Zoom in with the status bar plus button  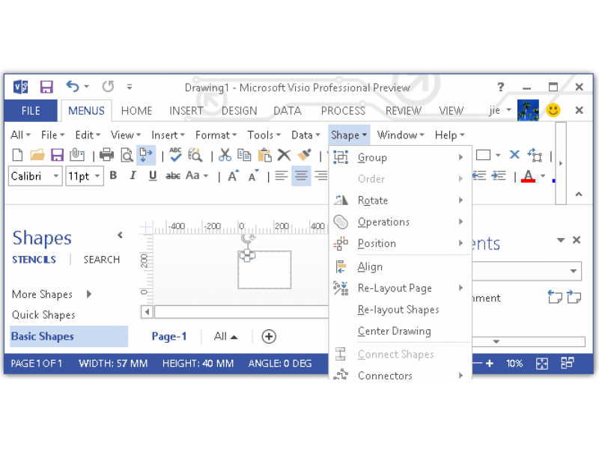(490, 364)
